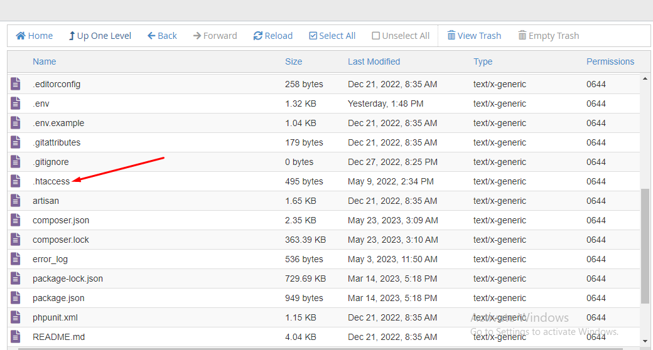
Task: Select the package-lock.json file name
Action: 68,278
